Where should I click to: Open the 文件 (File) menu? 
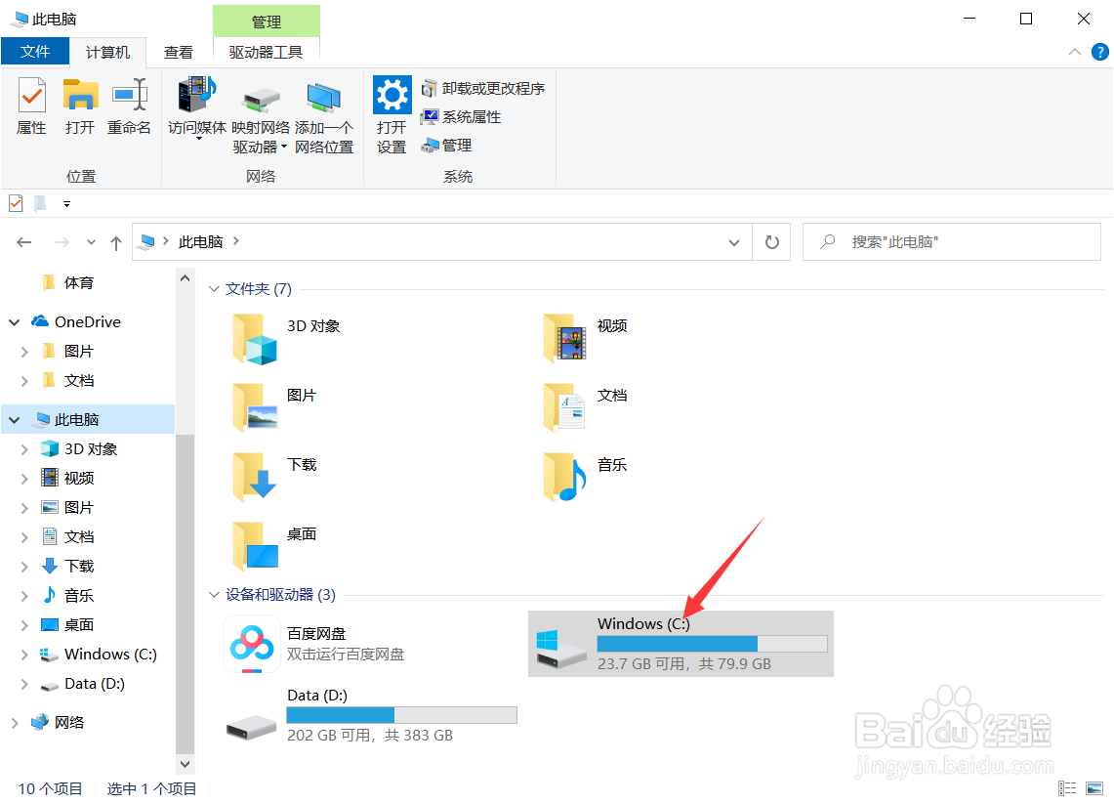pos(35,52)
